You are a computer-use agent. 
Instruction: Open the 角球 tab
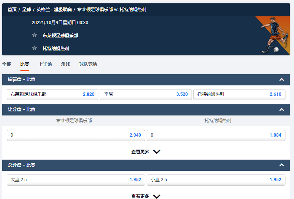[66, 64]
